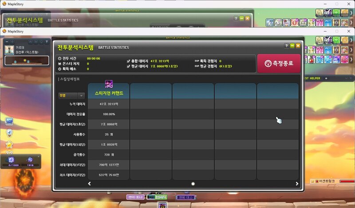The image size is (355, 208).
Task: Click 측정종료 to stop measuring
Action: click(279, 63)
